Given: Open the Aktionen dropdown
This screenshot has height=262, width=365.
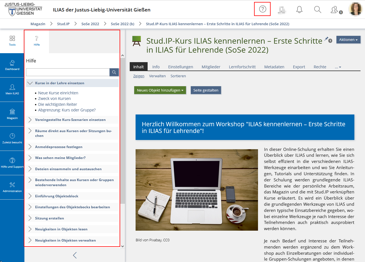Looking at the screenshot, I should 348,40.
